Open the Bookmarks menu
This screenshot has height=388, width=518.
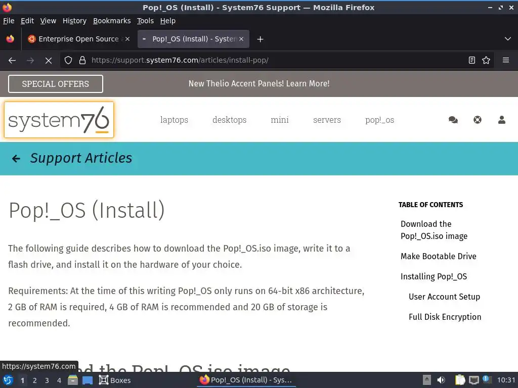pos(112,21)
